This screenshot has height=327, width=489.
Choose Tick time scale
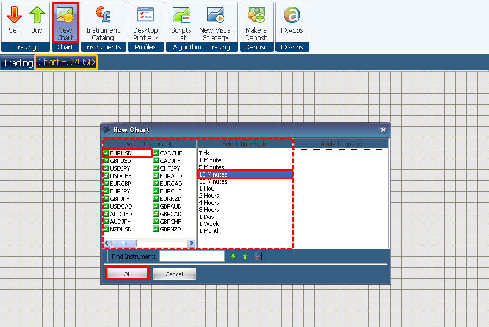(245, 153)
